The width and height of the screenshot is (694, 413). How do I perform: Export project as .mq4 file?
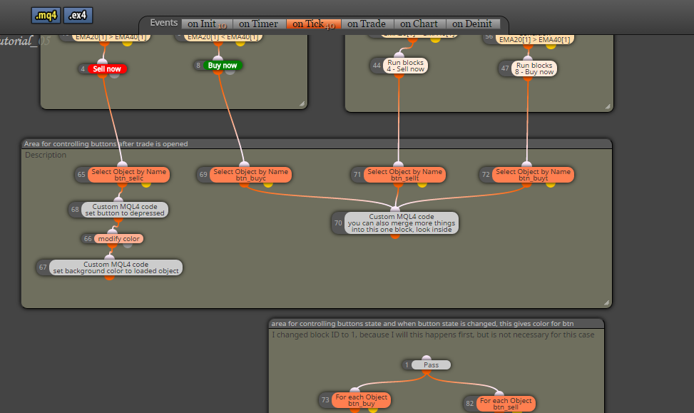pos(46,16)
